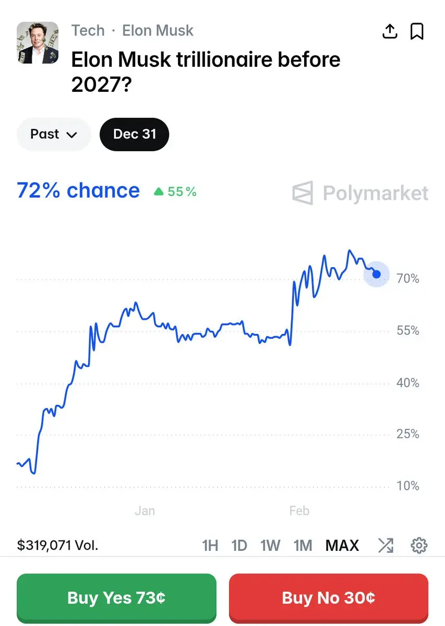Viewport: 445px width, 626px height.
Task: Click the current price dot on chart
Action: 377,274
